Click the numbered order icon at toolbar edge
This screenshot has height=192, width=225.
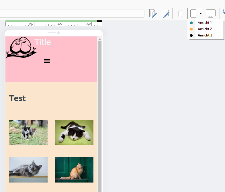(224, 12)
